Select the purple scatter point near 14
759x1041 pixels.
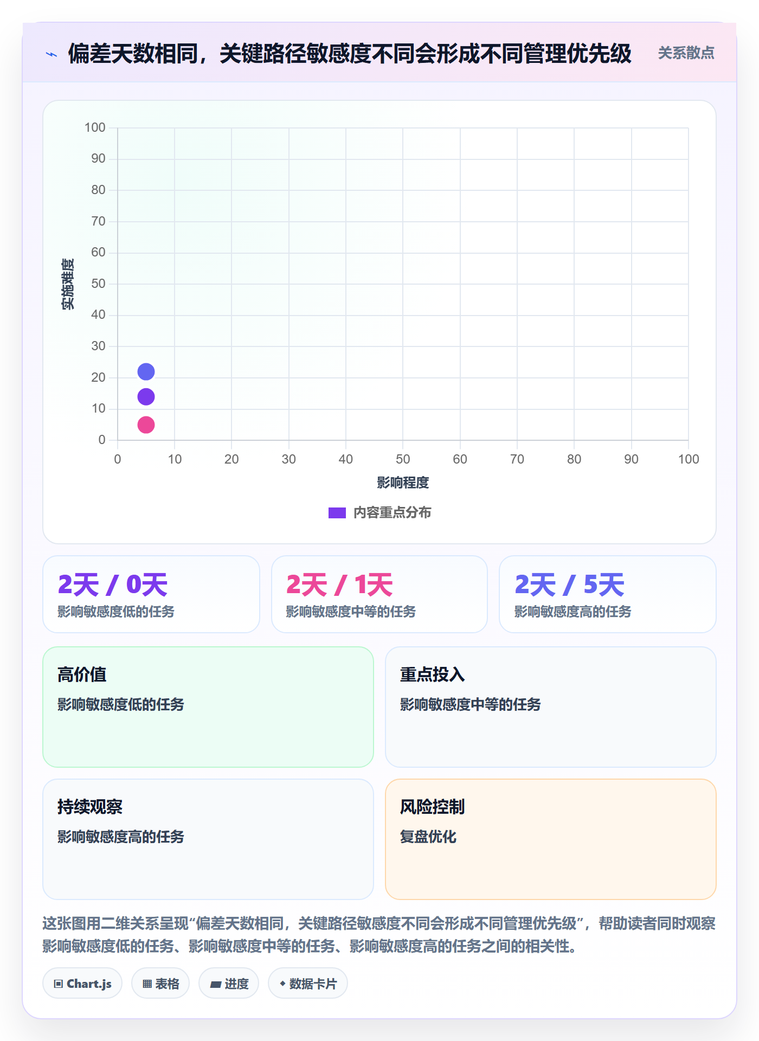click(x=146, y=397)
